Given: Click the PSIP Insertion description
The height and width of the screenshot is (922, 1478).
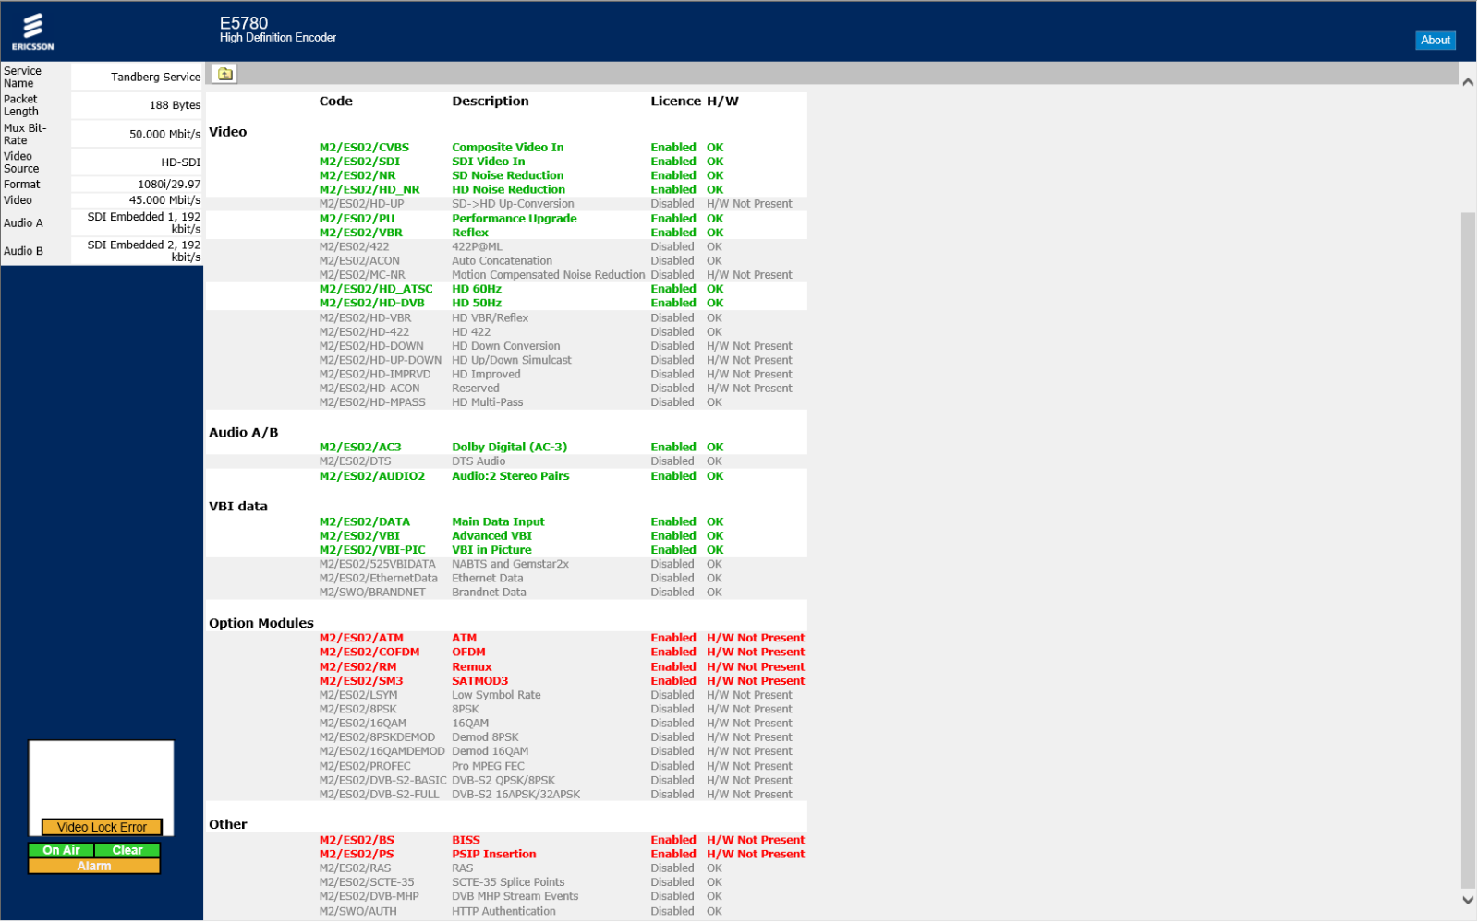Looking at the screenshot, I should coord(493,854).
